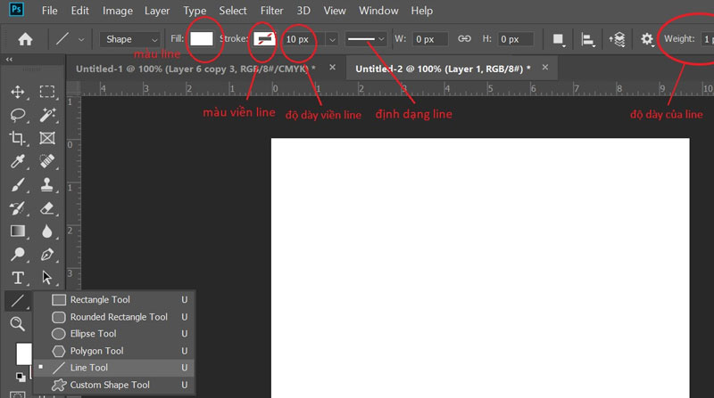Pick the Magic Wand tool
This screenshot has width=714, height=398.
[47, 115]
